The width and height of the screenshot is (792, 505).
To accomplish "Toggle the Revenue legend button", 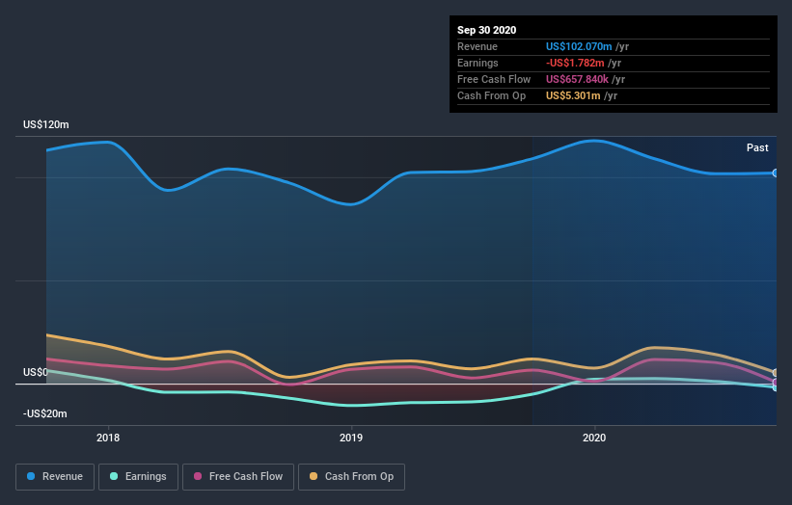I will click(x=55, y=477).
